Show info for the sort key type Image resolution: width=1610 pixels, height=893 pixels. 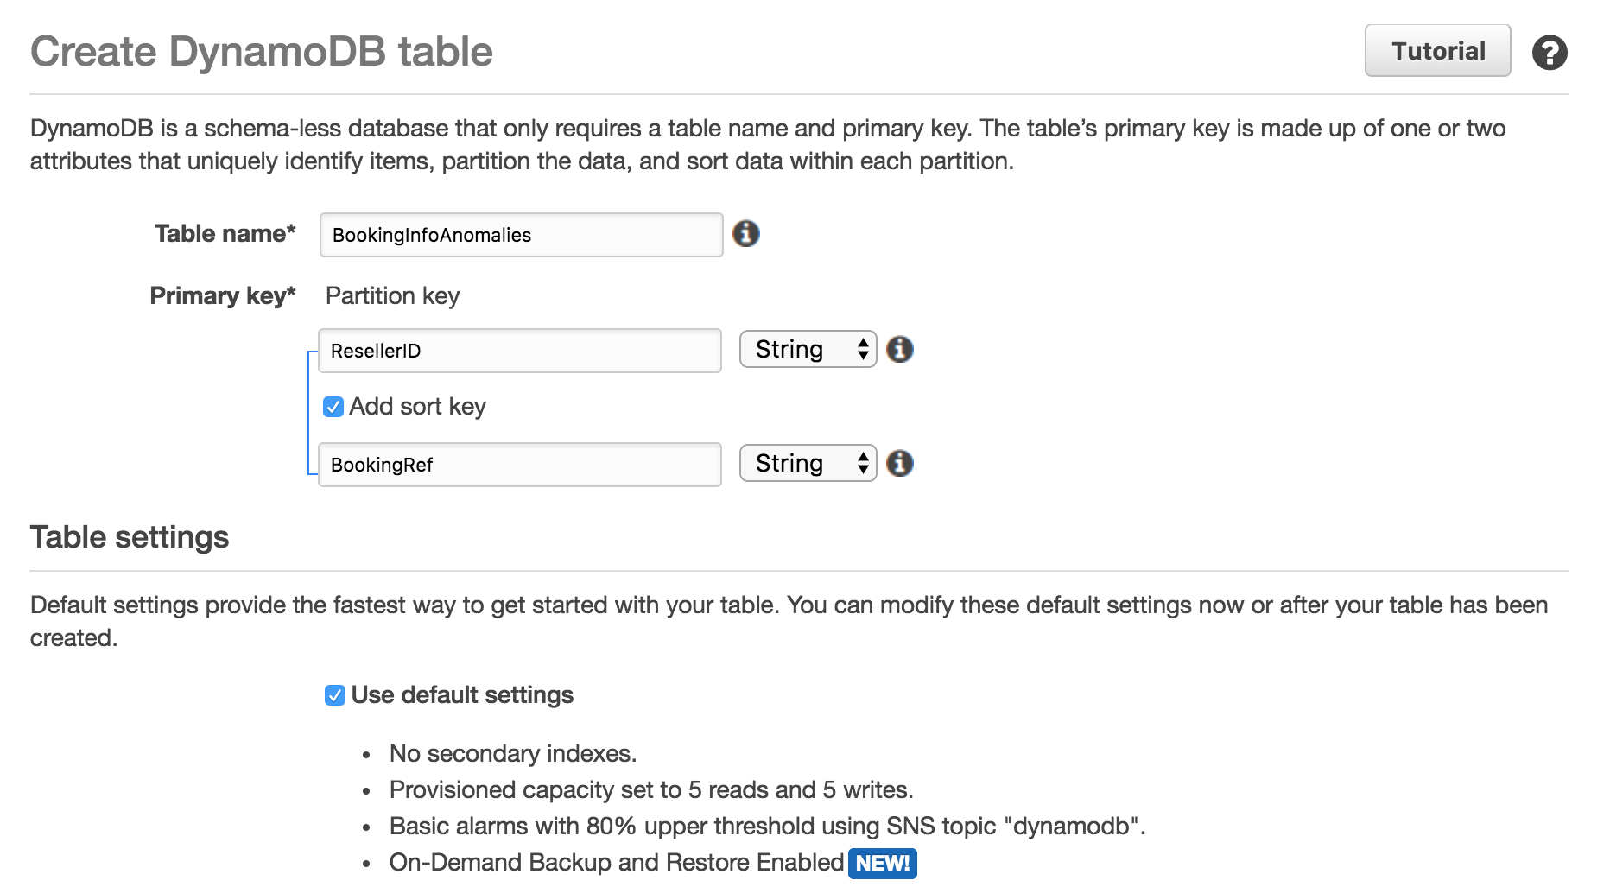tap(900, 464)
